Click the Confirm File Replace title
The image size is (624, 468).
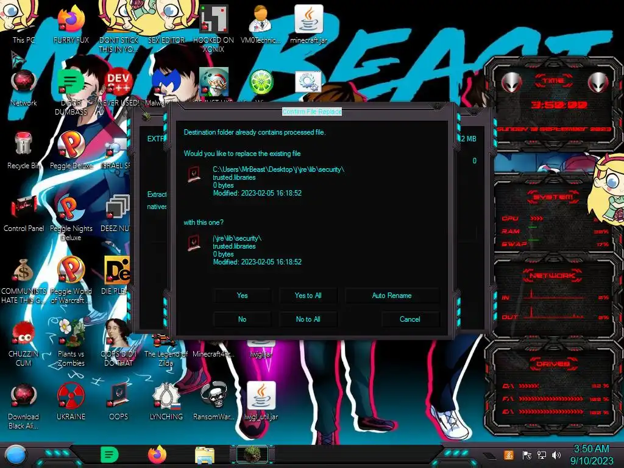[312, 112]
